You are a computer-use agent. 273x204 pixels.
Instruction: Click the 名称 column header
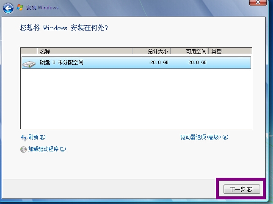(x=85, y=51)
